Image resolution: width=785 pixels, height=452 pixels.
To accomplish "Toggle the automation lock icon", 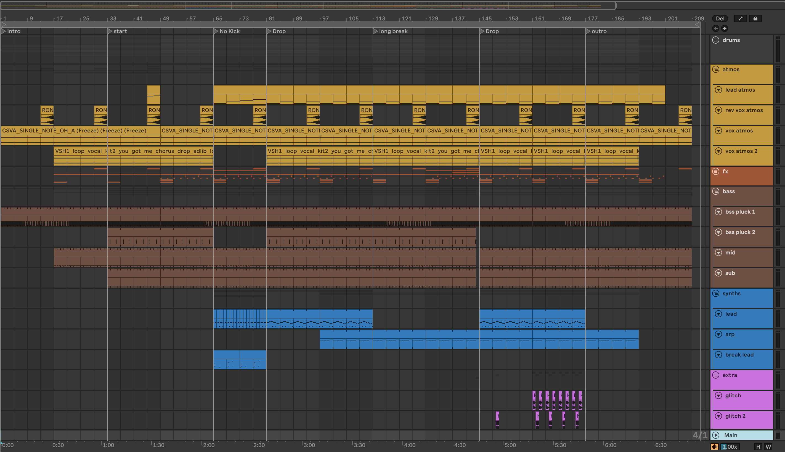I will tap(755, 19).
